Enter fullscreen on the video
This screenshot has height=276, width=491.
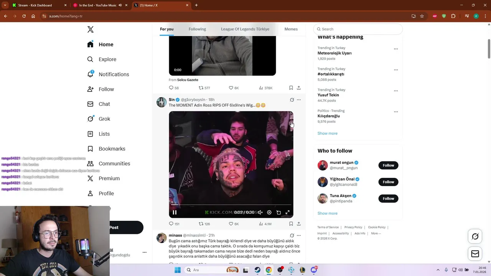(288, 212)
